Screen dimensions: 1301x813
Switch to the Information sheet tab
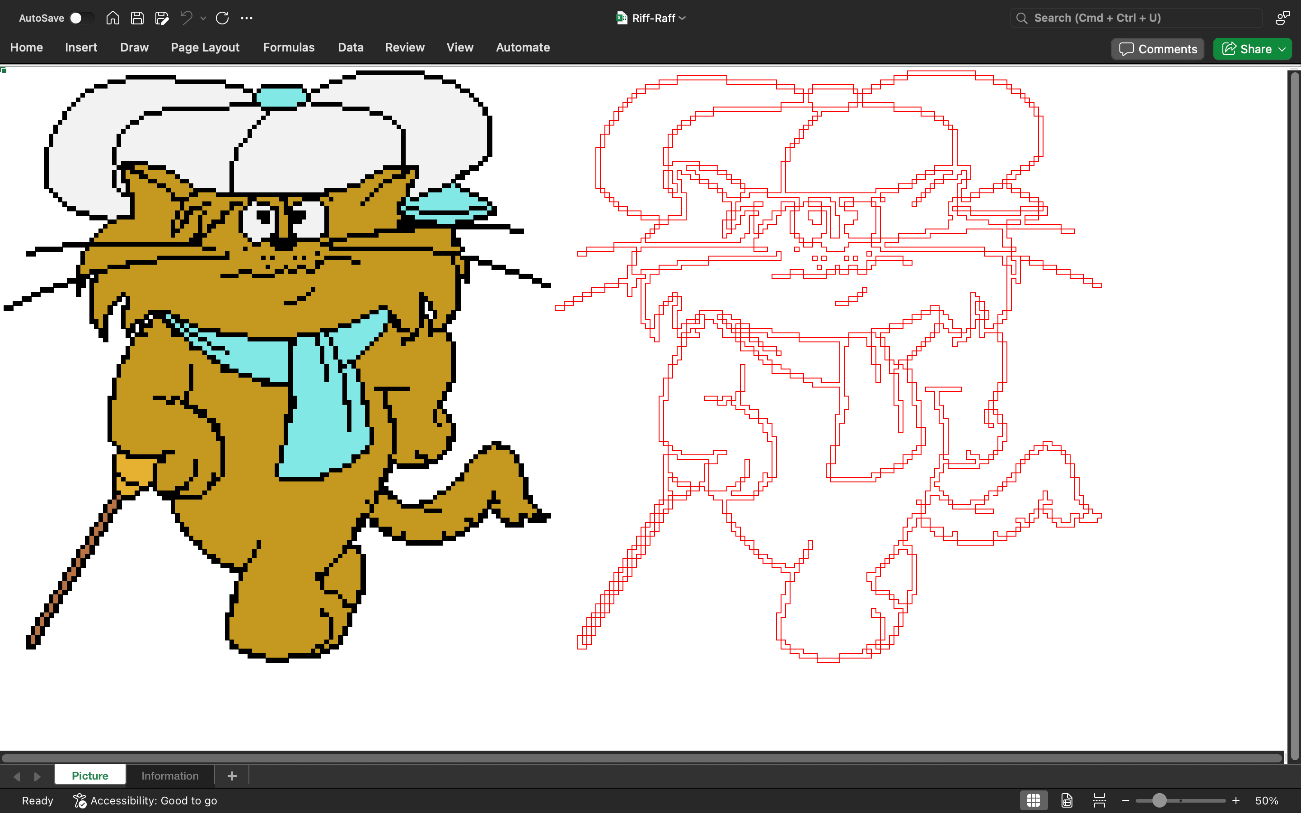click(170, 776)
